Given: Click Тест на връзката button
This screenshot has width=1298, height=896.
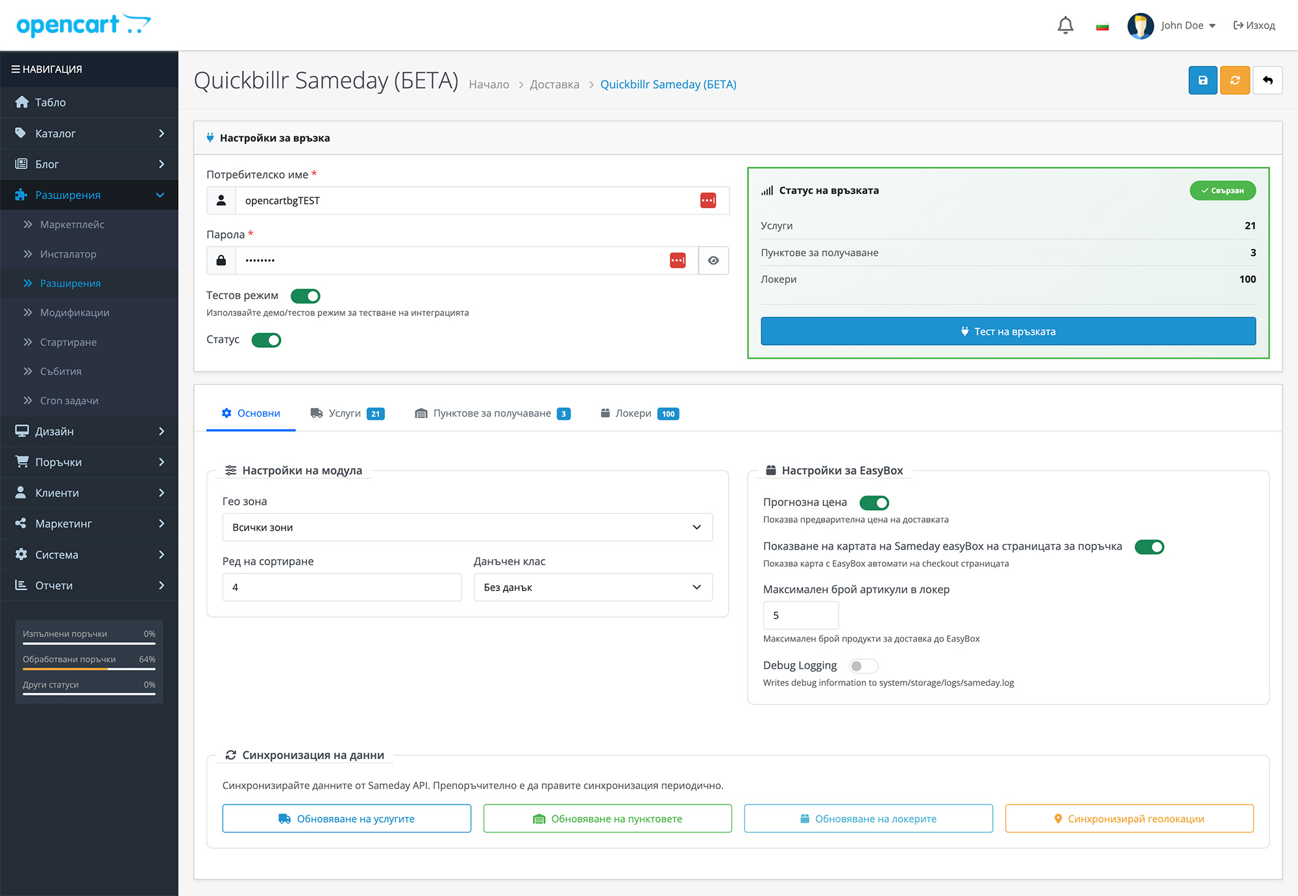Looking at the screenshot, I should tap(1008, 332).
